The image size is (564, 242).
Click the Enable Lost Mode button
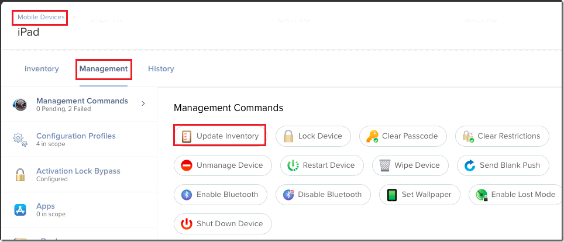pos(516,195)
